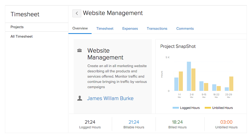Click the 21:24 Logged Hours value
The width and height of the screenshot is (250, 136).
click(x=90, y=122)
